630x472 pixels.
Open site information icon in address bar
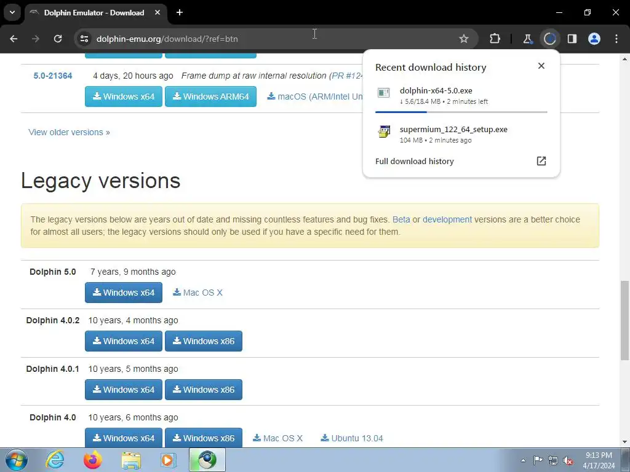[x=84, y=39]
